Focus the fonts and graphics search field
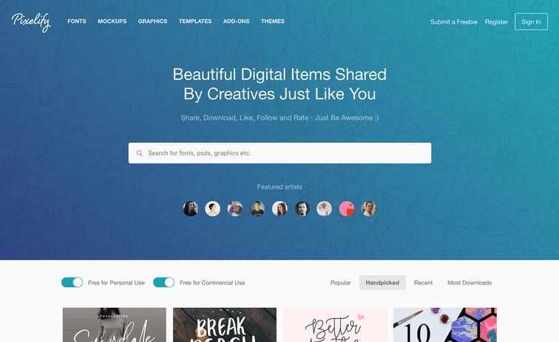This screenshot has width=559, height=342. [279, 153]
